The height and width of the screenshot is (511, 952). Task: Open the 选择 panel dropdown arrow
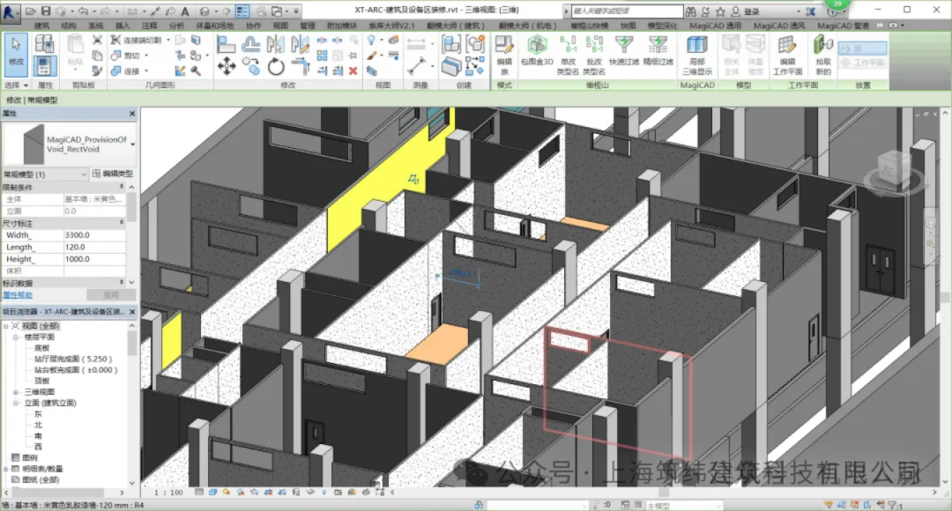tap(26, 85)
